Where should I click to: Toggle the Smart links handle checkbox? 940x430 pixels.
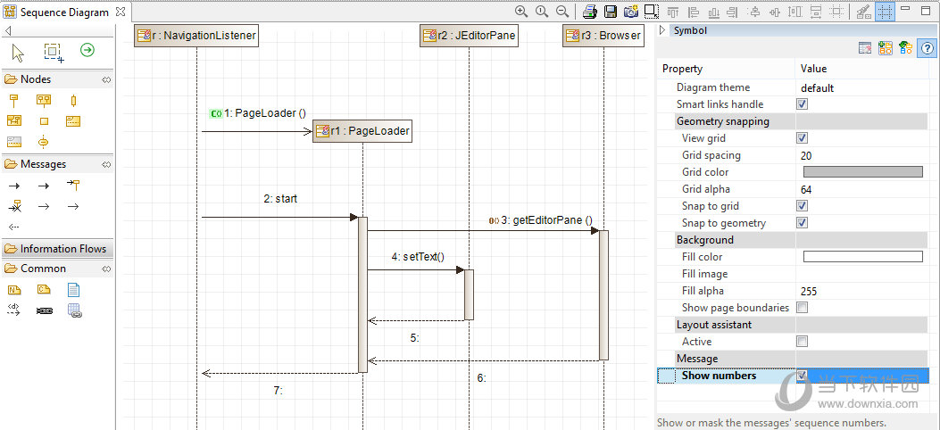[803, 104]
